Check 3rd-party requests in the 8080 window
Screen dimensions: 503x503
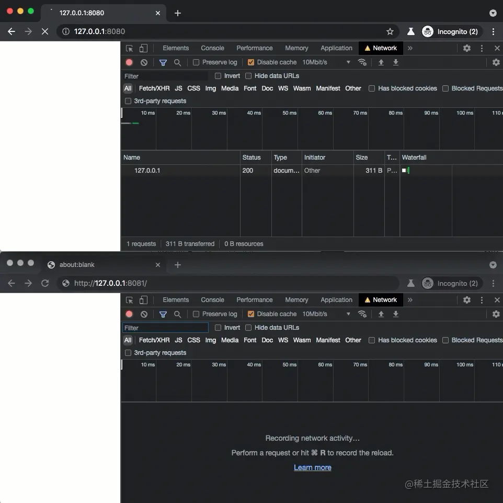[x=128, y=101]
